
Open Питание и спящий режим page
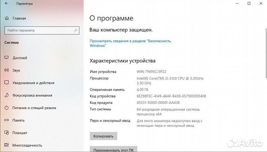[x=34, y=108]
